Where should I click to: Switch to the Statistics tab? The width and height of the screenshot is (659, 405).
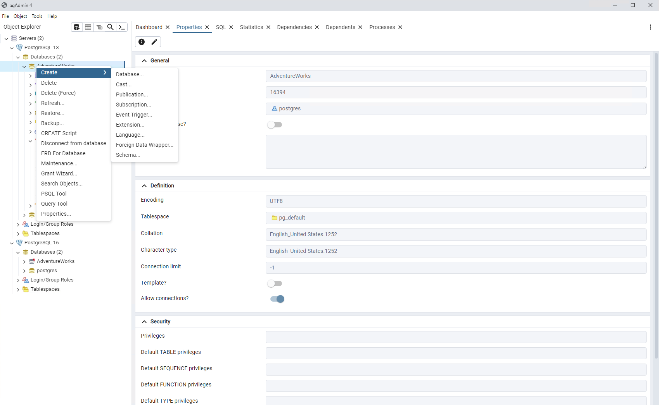[x=251, y=27]
